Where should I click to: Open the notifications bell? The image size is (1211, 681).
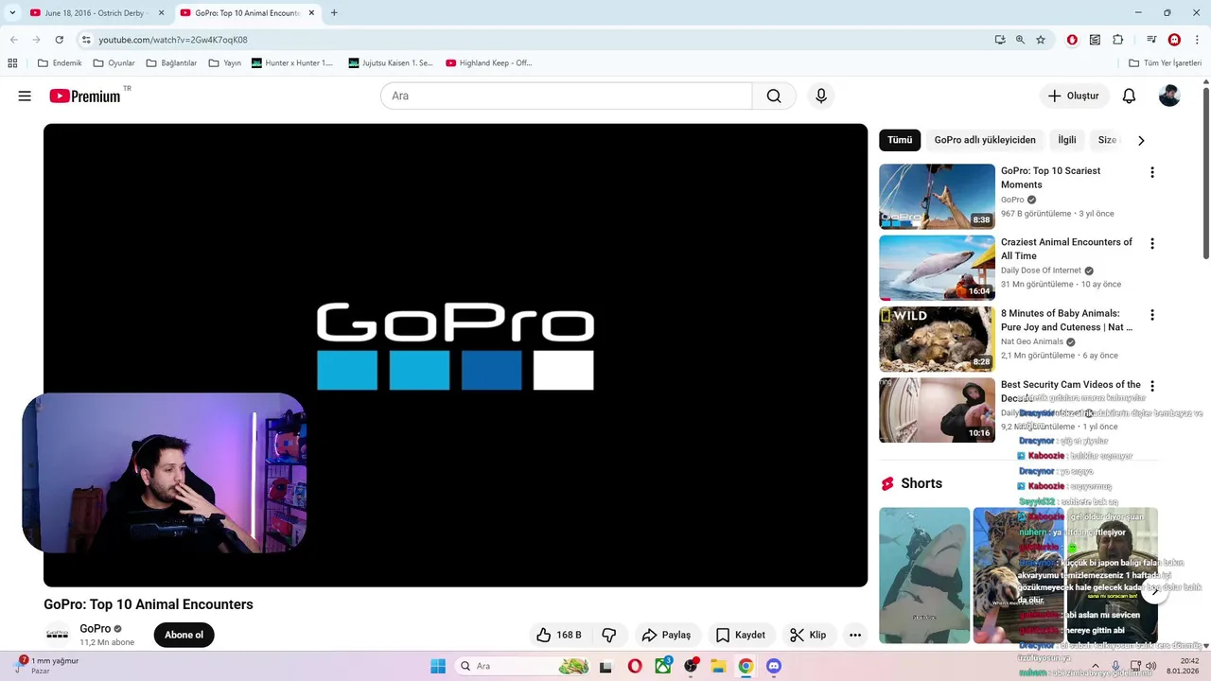click(1129, 96)
